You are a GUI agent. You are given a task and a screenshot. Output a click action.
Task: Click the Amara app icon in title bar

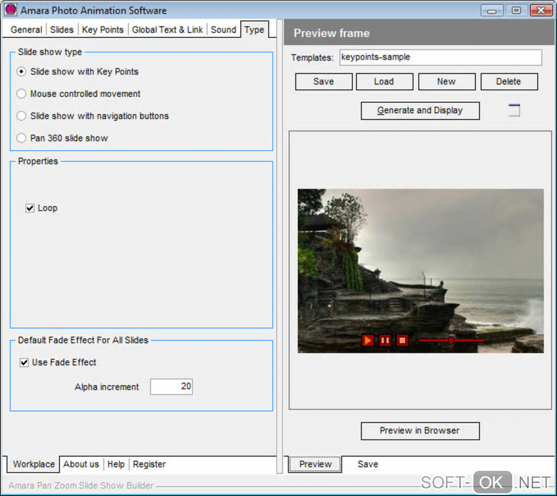coord(11,10)
